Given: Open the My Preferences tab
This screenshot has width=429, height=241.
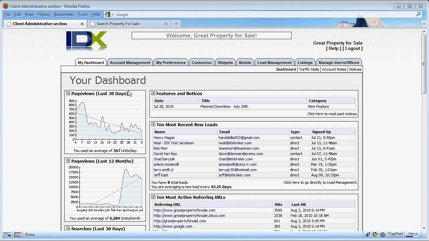Looking at the screenshot, I should [171, 63].
